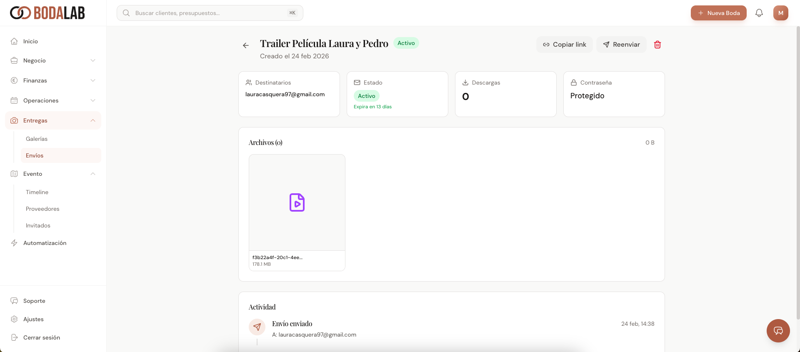Expand the Finanzas menu

pyautogui.click(x=53, y=80)
